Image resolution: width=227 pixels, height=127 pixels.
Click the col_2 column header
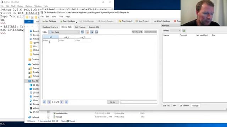click(x=83, y=37)
